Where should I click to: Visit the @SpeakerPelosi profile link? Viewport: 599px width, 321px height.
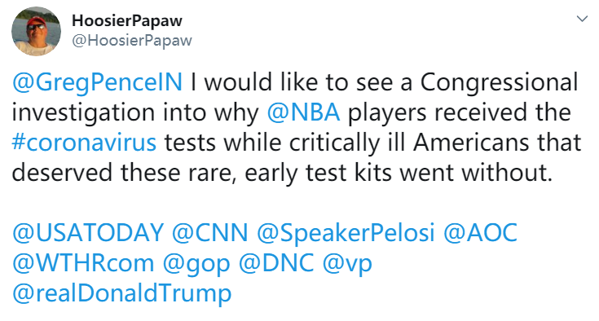tap(346, 233)
